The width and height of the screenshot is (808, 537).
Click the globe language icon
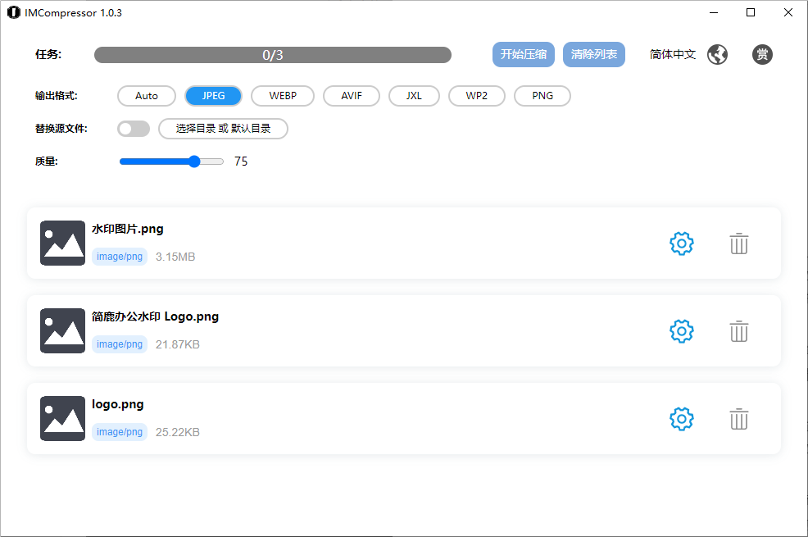[717, 54]
